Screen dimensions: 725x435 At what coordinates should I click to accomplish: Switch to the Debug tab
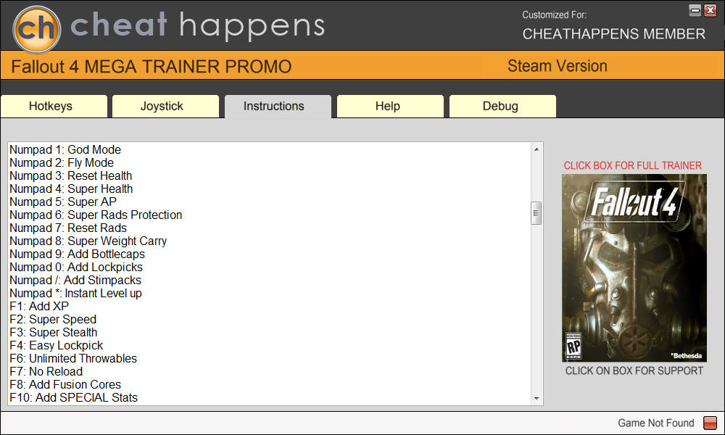click(x=500, y=106)
